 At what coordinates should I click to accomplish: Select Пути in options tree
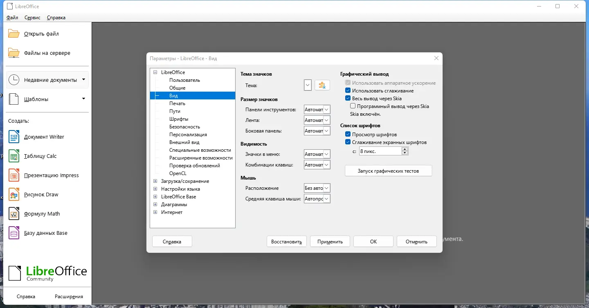pos(175,111)
